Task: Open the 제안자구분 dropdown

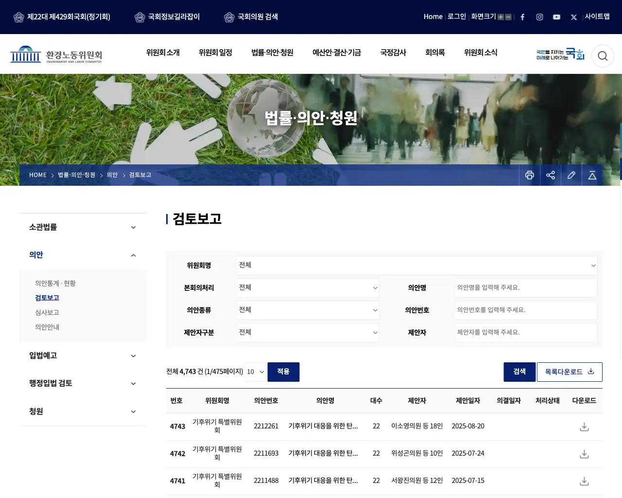Action: tap(308, 333)
